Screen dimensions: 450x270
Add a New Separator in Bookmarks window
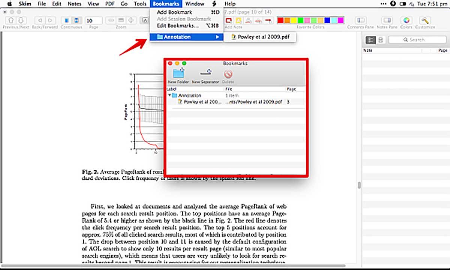(x=205, y=73)
